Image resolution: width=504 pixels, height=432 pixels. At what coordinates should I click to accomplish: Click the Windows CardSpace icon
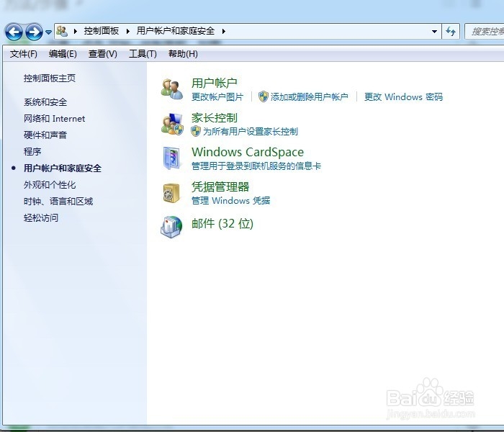coord(171,158)
